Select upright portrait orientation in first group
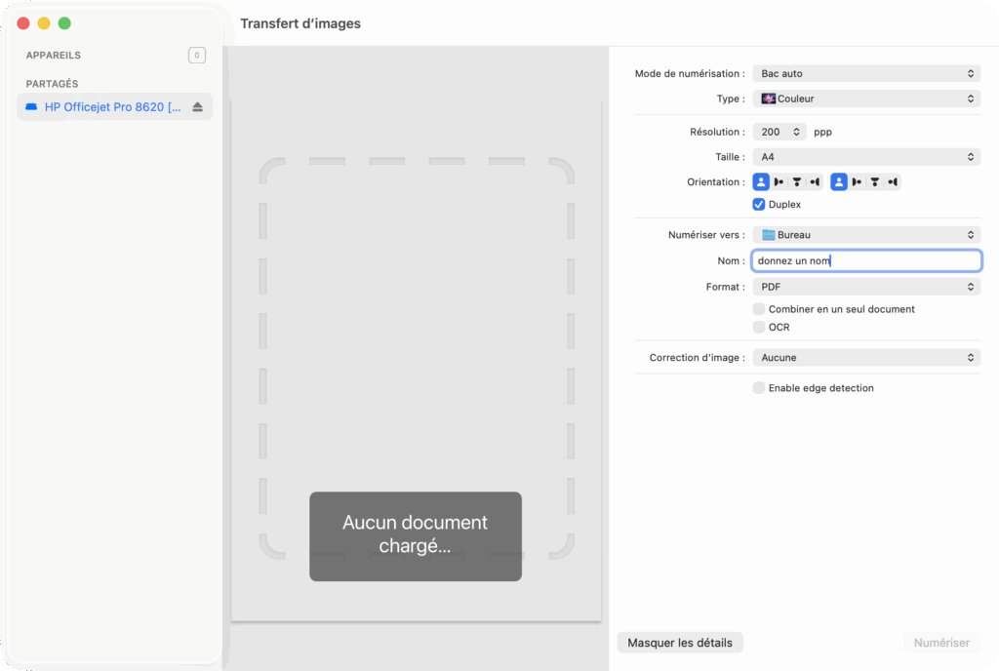 pos(761,182)
